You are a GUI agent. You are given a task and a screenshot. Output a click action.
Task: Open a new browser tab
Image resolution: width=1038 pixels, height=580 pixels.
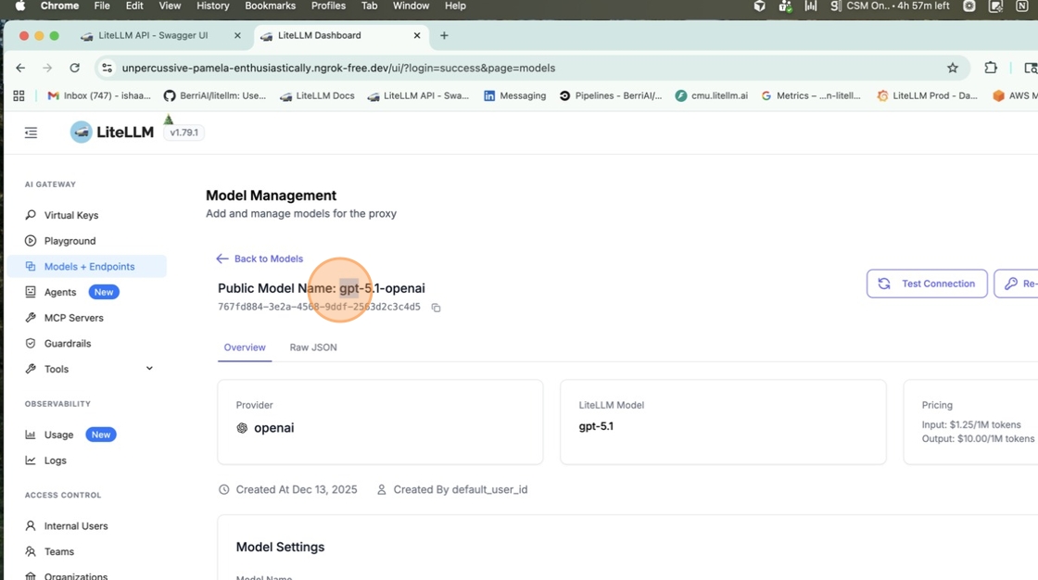pyautogui.click(x=444, y=36)
